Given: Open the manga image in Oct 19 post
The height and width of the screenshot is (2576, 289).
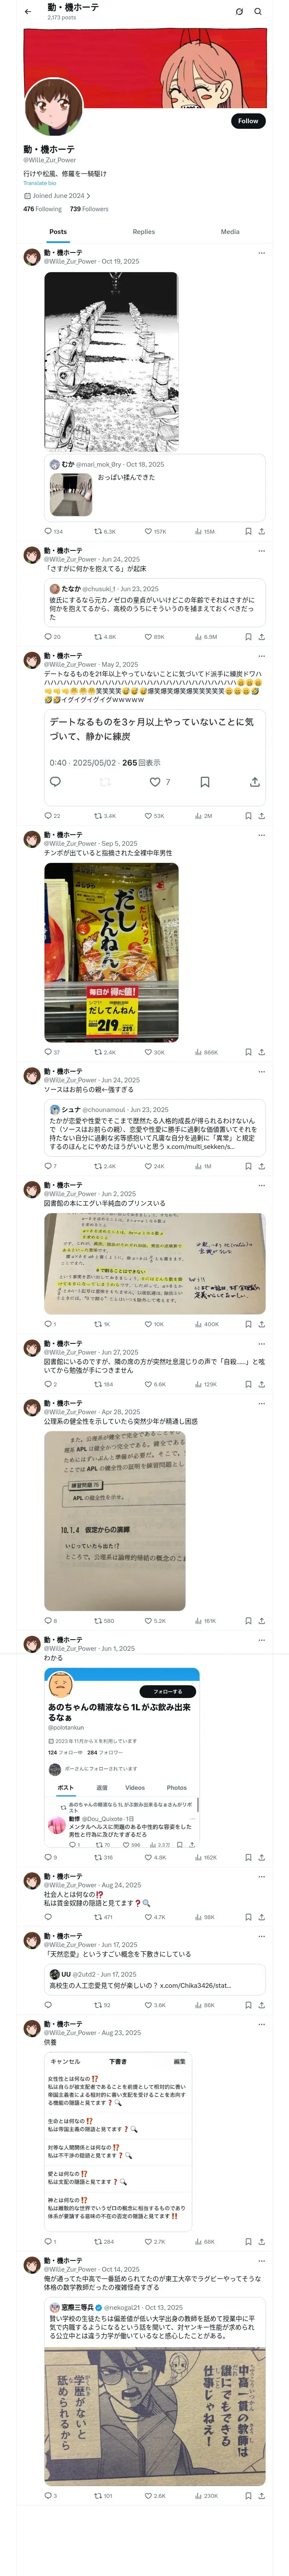Looking at the screenshot, I should (x=110, y=362).
